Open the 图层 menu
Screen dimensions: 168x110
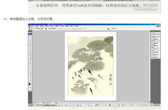pyautogui.click(x=47, y=26)
